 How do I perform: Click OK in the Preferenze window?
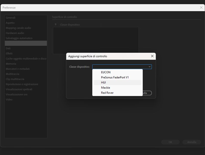(x=170, y=142)
